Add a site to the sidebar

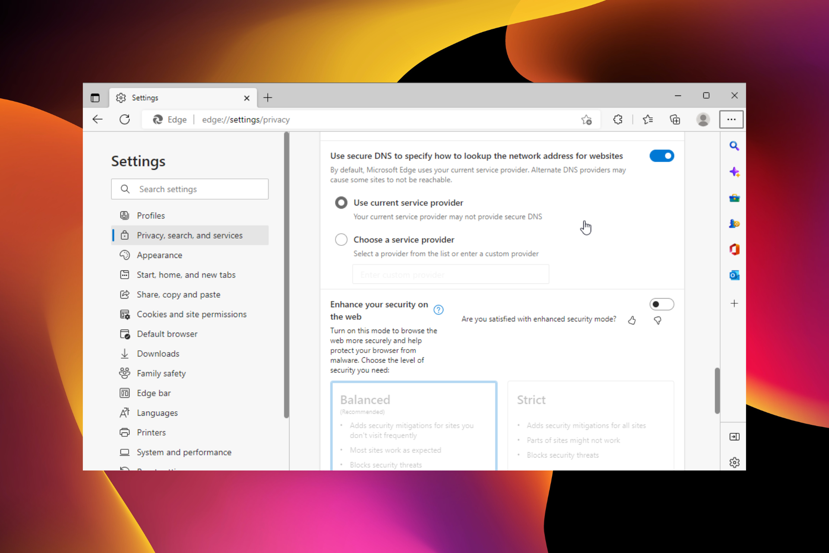click(x=734, y=303)
